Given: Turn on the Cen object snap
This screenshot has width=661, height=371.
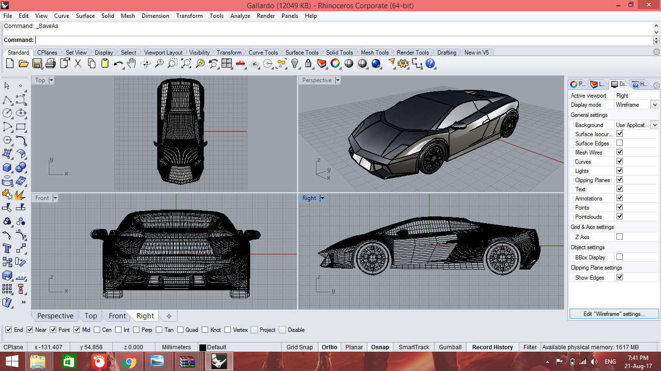Looking at the screenshot, I should (97, 330).
